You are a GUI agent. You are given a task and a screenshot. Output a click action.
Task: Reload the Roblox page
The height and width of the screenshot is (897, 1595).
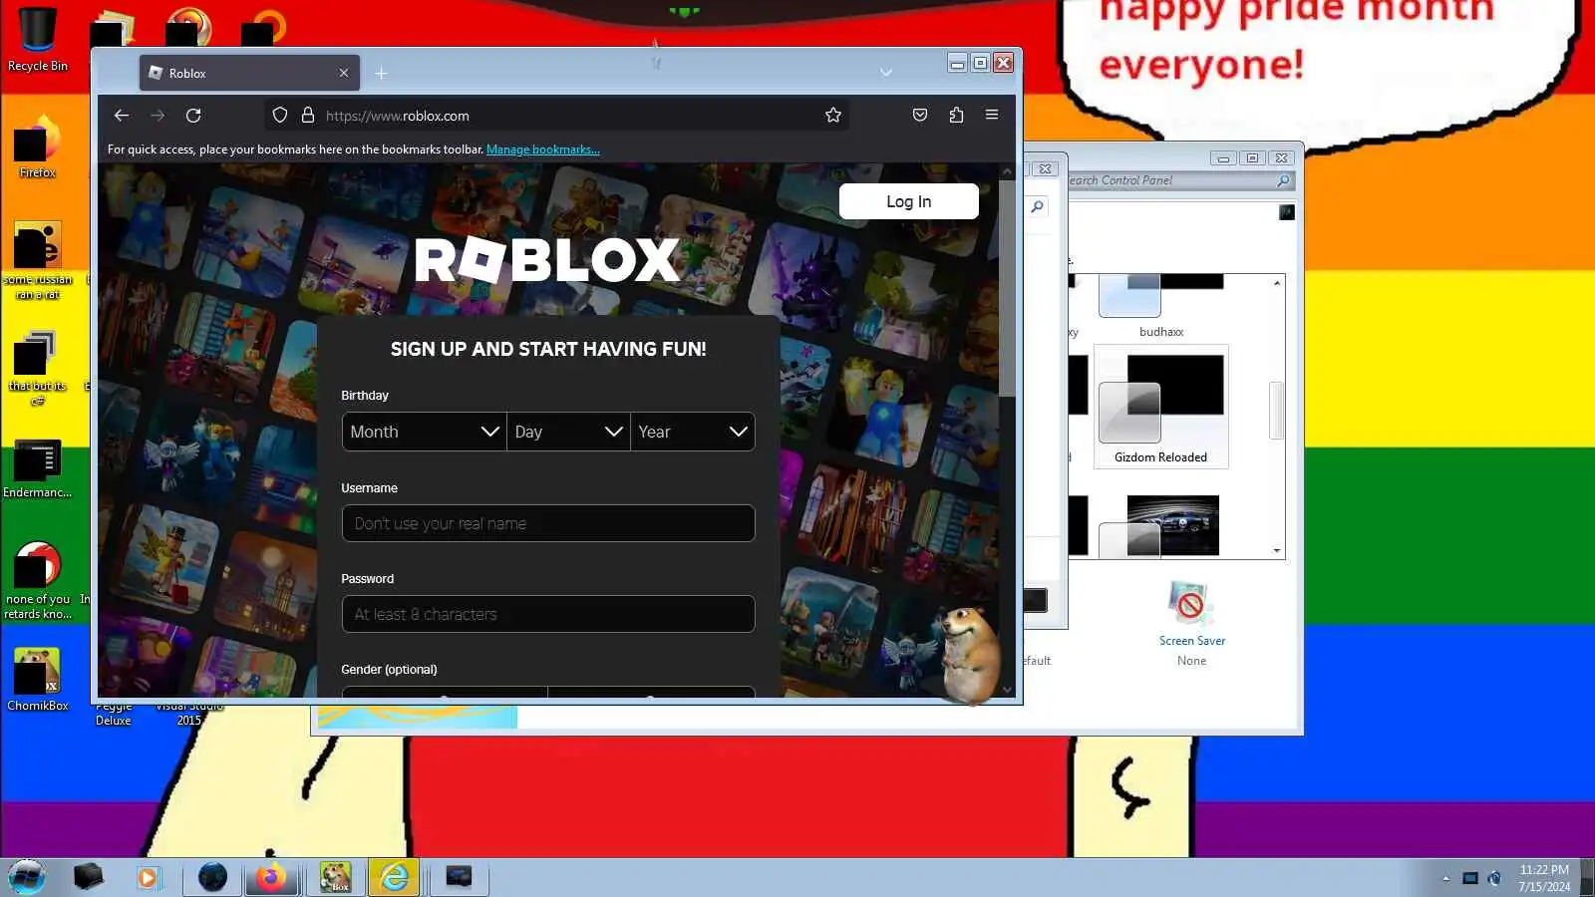(193, 116)
